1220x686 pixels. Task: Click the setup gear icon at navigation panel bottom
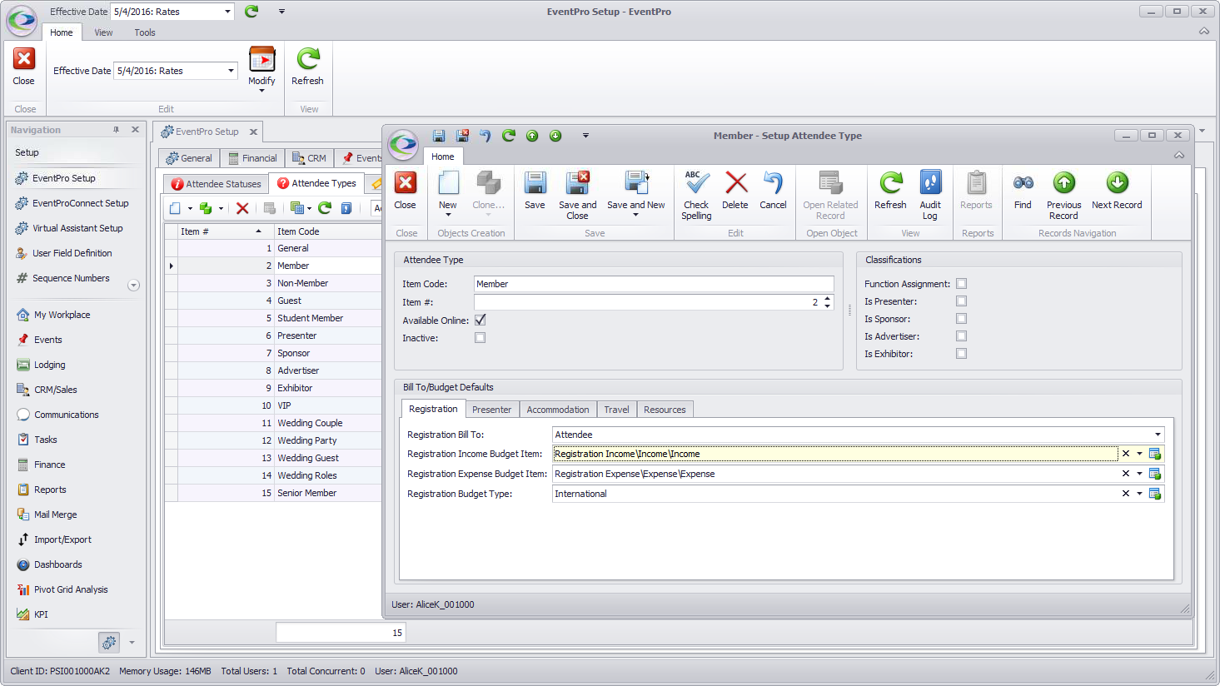[x=109, y=643]
